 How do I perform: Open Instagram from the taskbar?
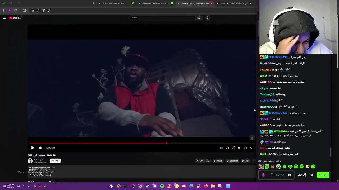tap(169, 186)
